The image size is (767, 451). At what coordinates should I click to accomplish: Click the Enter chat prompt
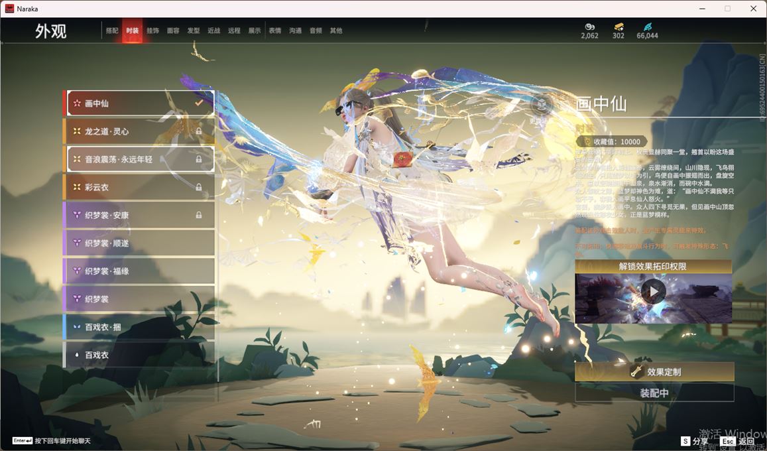[x=51, y=441]
